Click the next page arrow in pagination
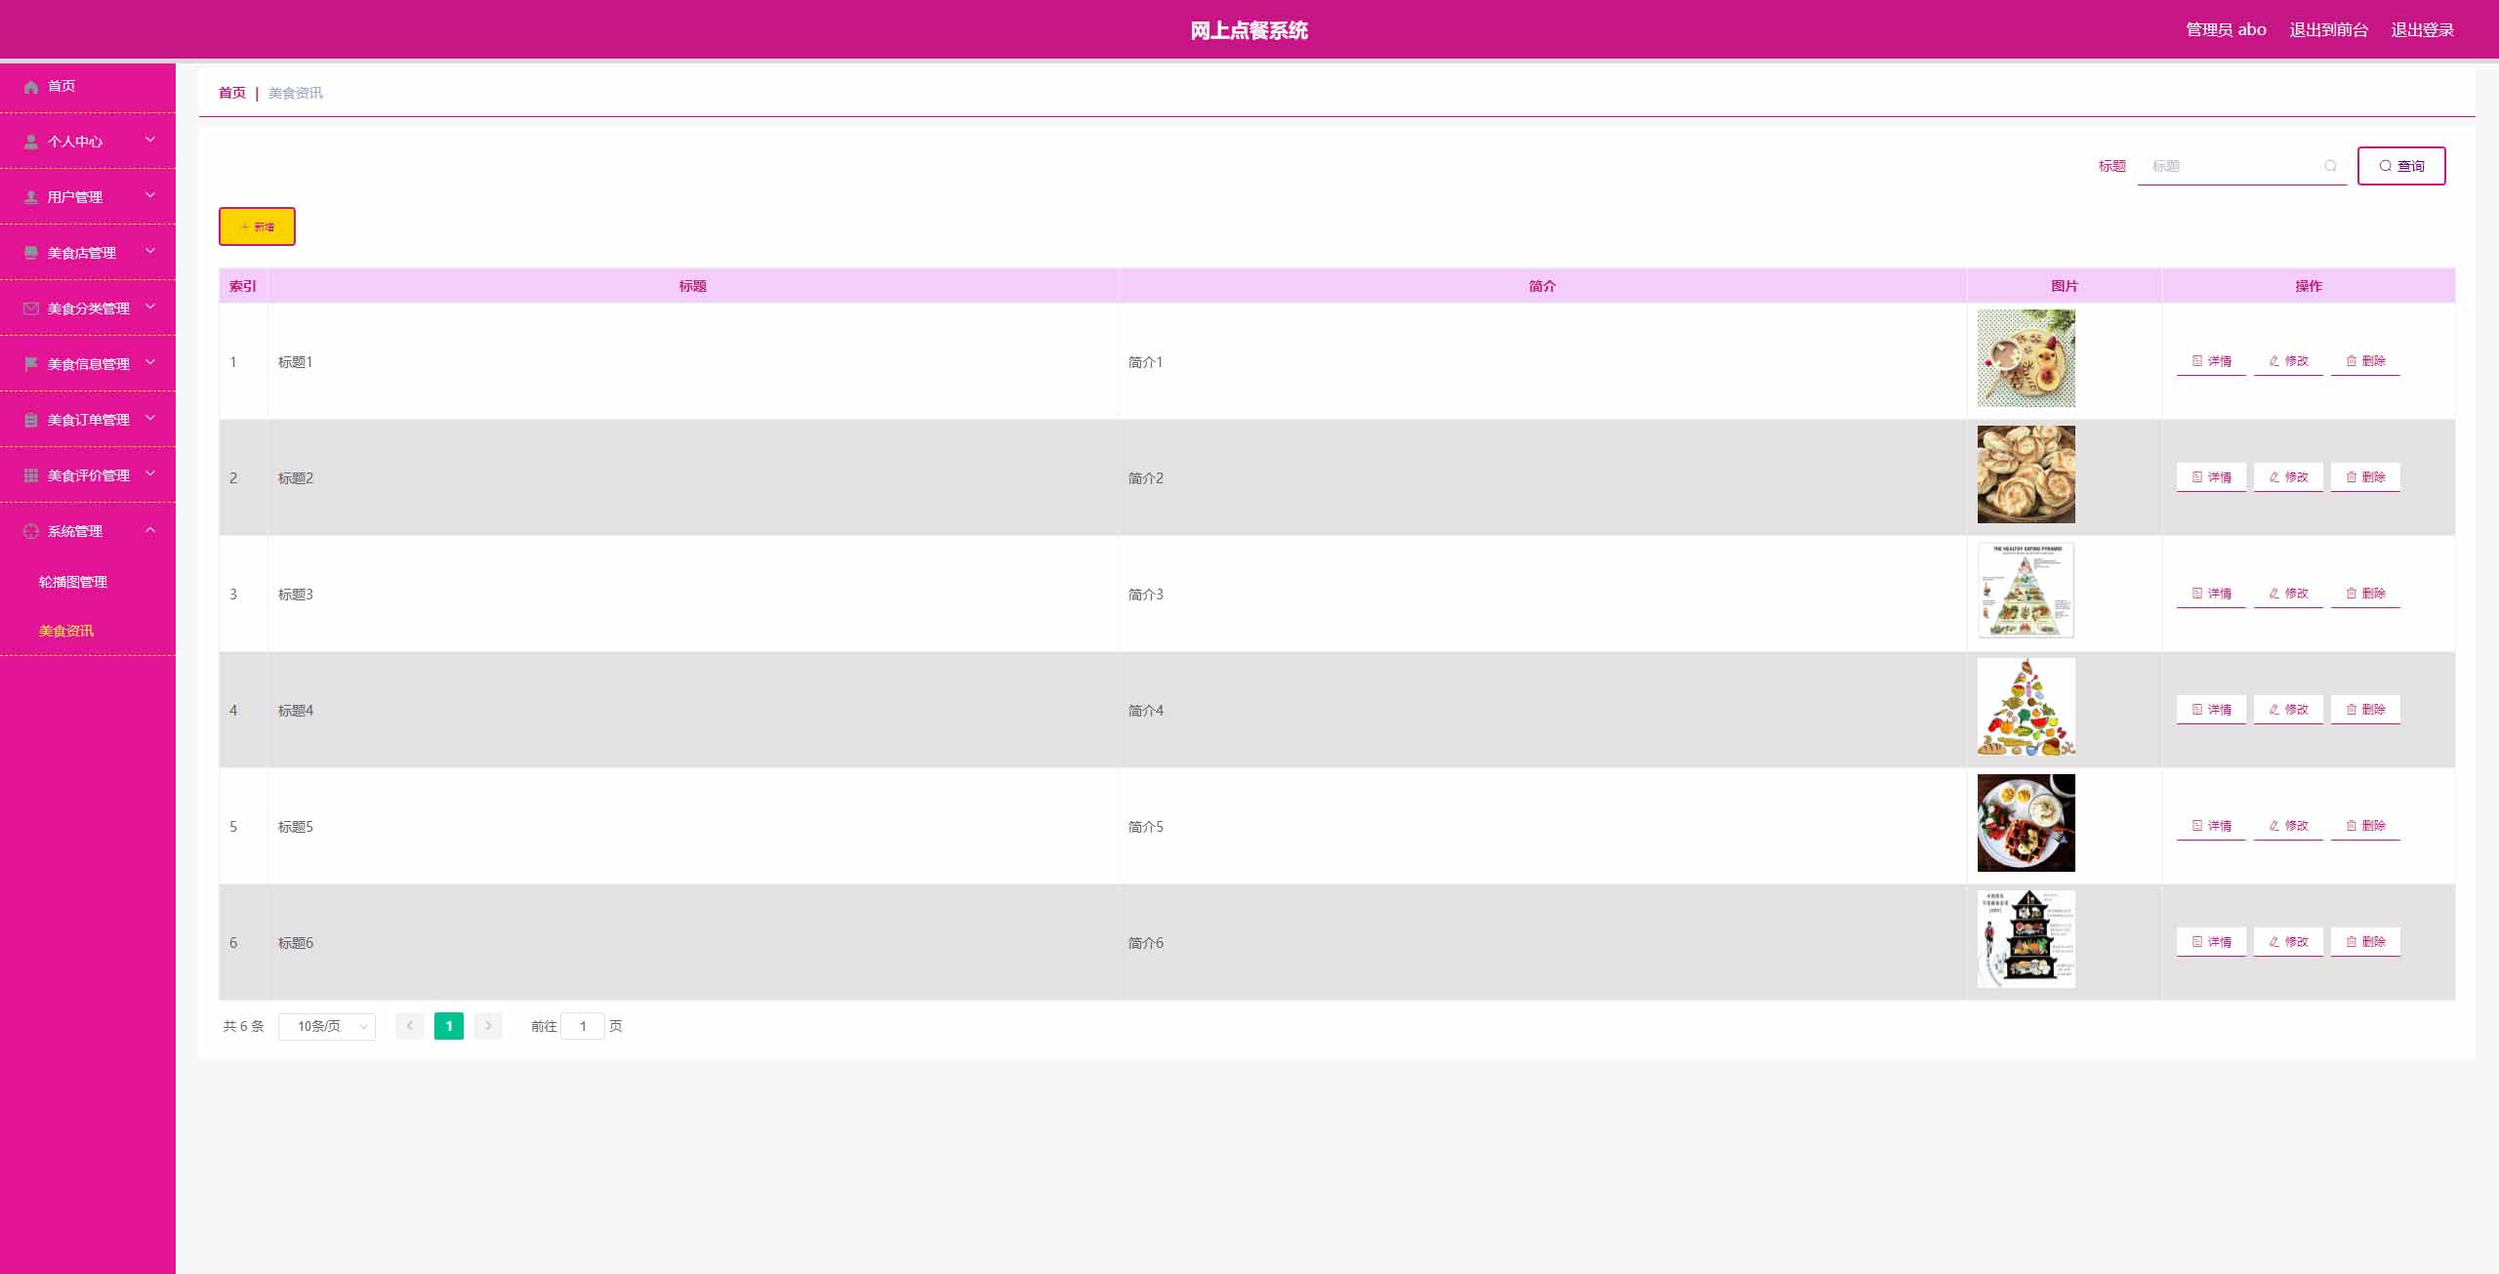Screen dimensions: 2499x1274 [x=488, y=1026]
